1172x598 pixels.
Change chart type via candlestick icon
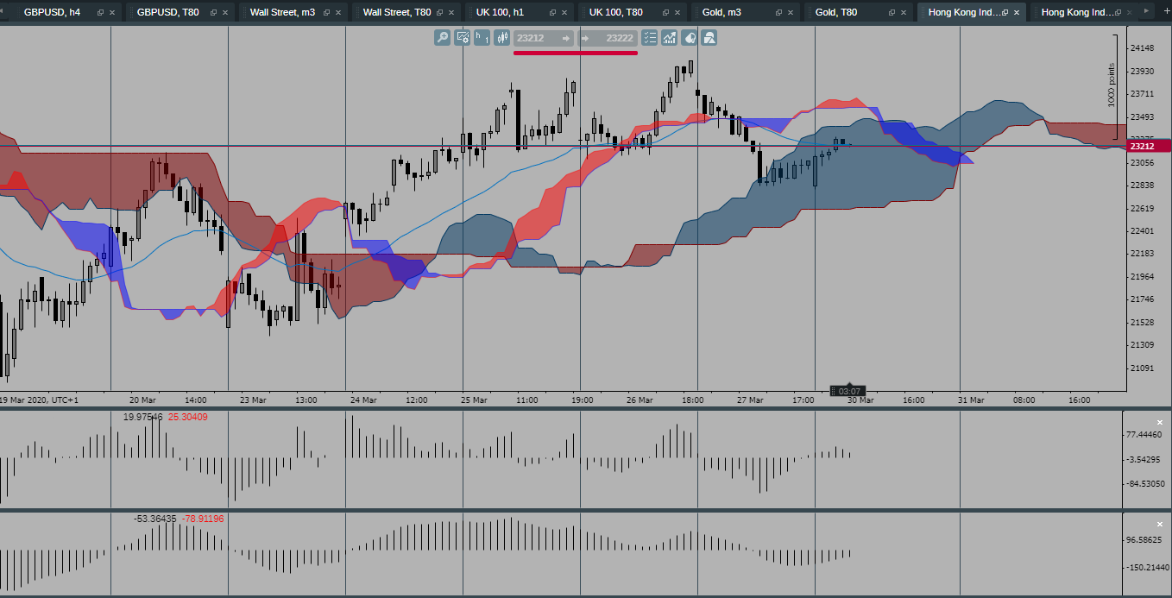[x=501, y=38]
